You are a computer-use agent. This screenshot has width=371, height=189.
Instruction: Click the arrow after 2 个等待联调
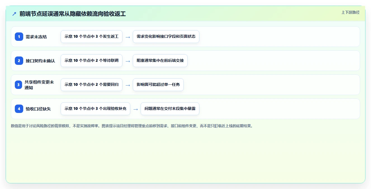click(127, 61)
